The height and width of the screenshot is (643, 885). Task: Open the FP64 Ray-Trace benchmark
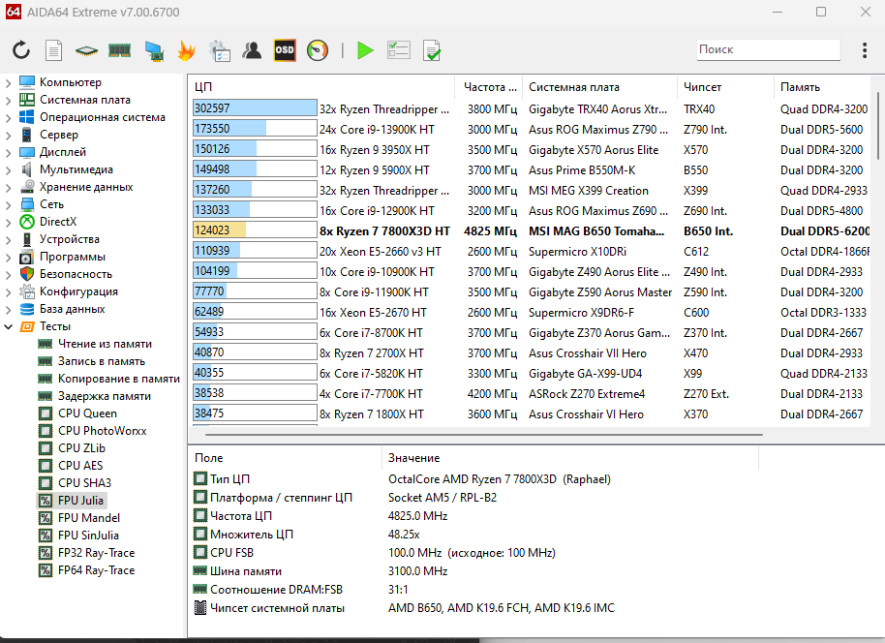pyautogui.click(x=96, y=570)
